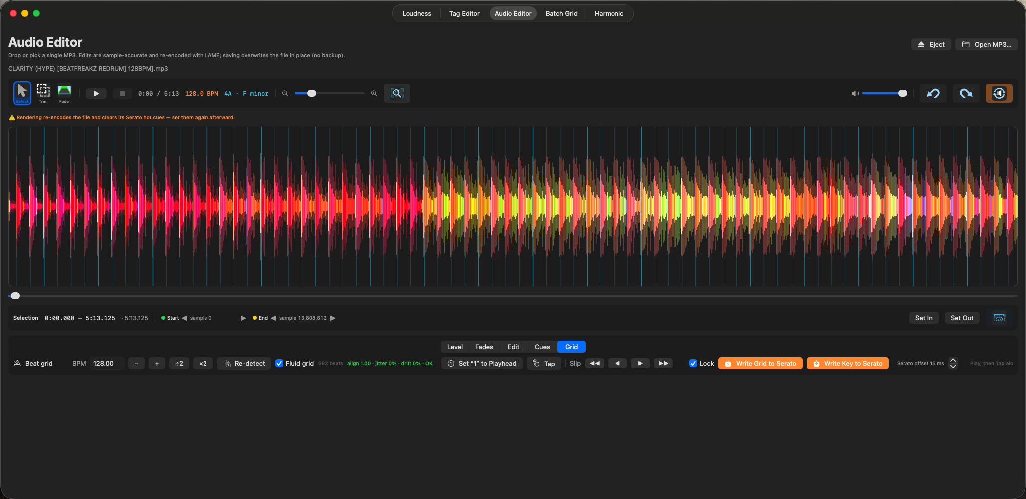1026x499 pixels.
Task: Nudge End sample left arrow
Action: point(273,318)
